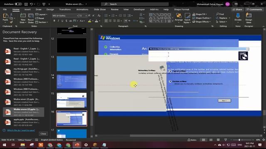The image size is (266, 149).
Task: Open the Quick Styles gallery
Action: 187,18
